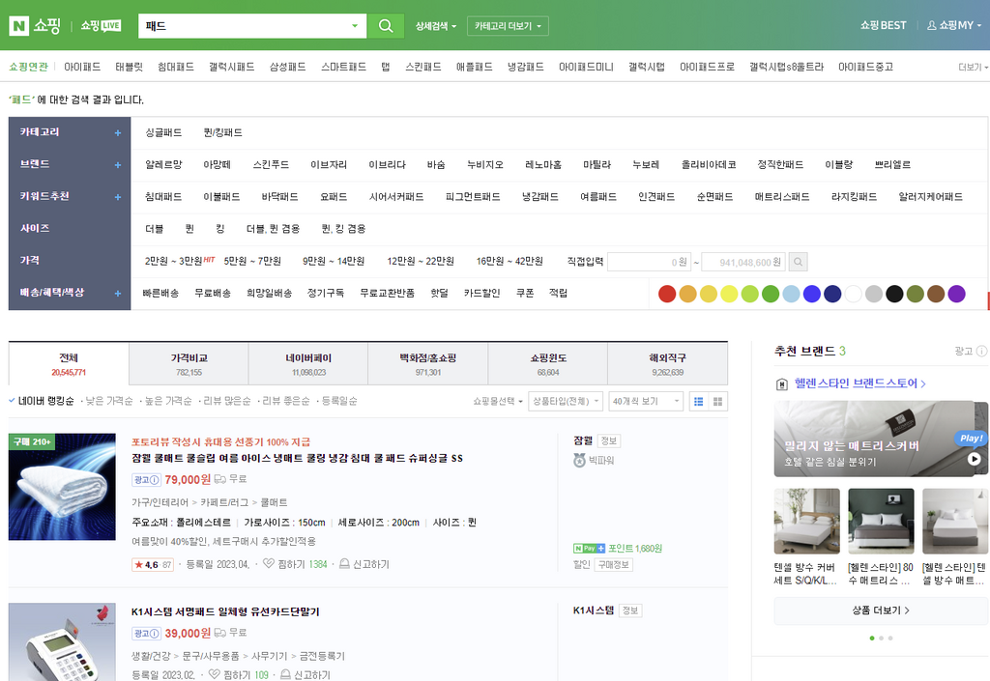Click the 헬렌스타인 브랜드스토어 link
Viewport: 990px width, 681px height.
pyautogui.click(x=859, y=383)
